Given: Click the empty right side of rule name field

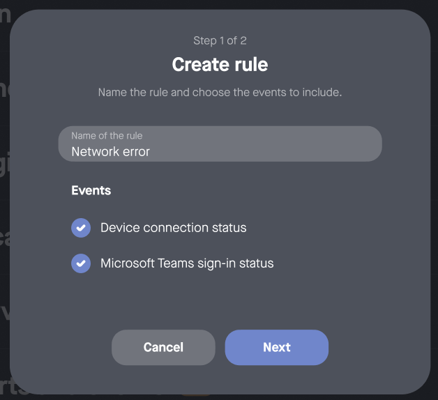Looking at the screenshot, I should (x=314, y=144).
